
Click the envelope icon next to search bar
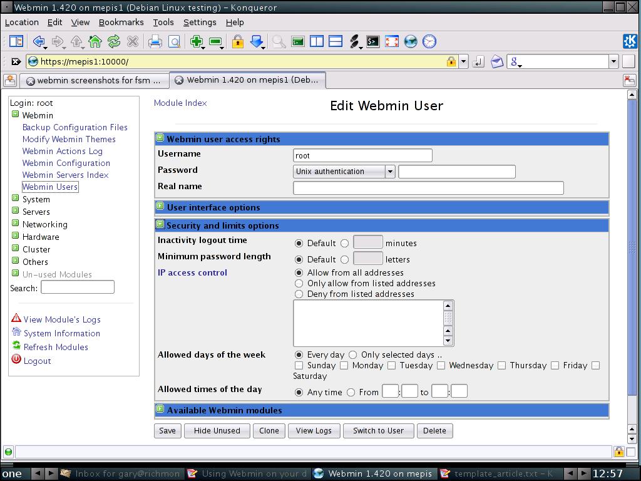(496, 62)
